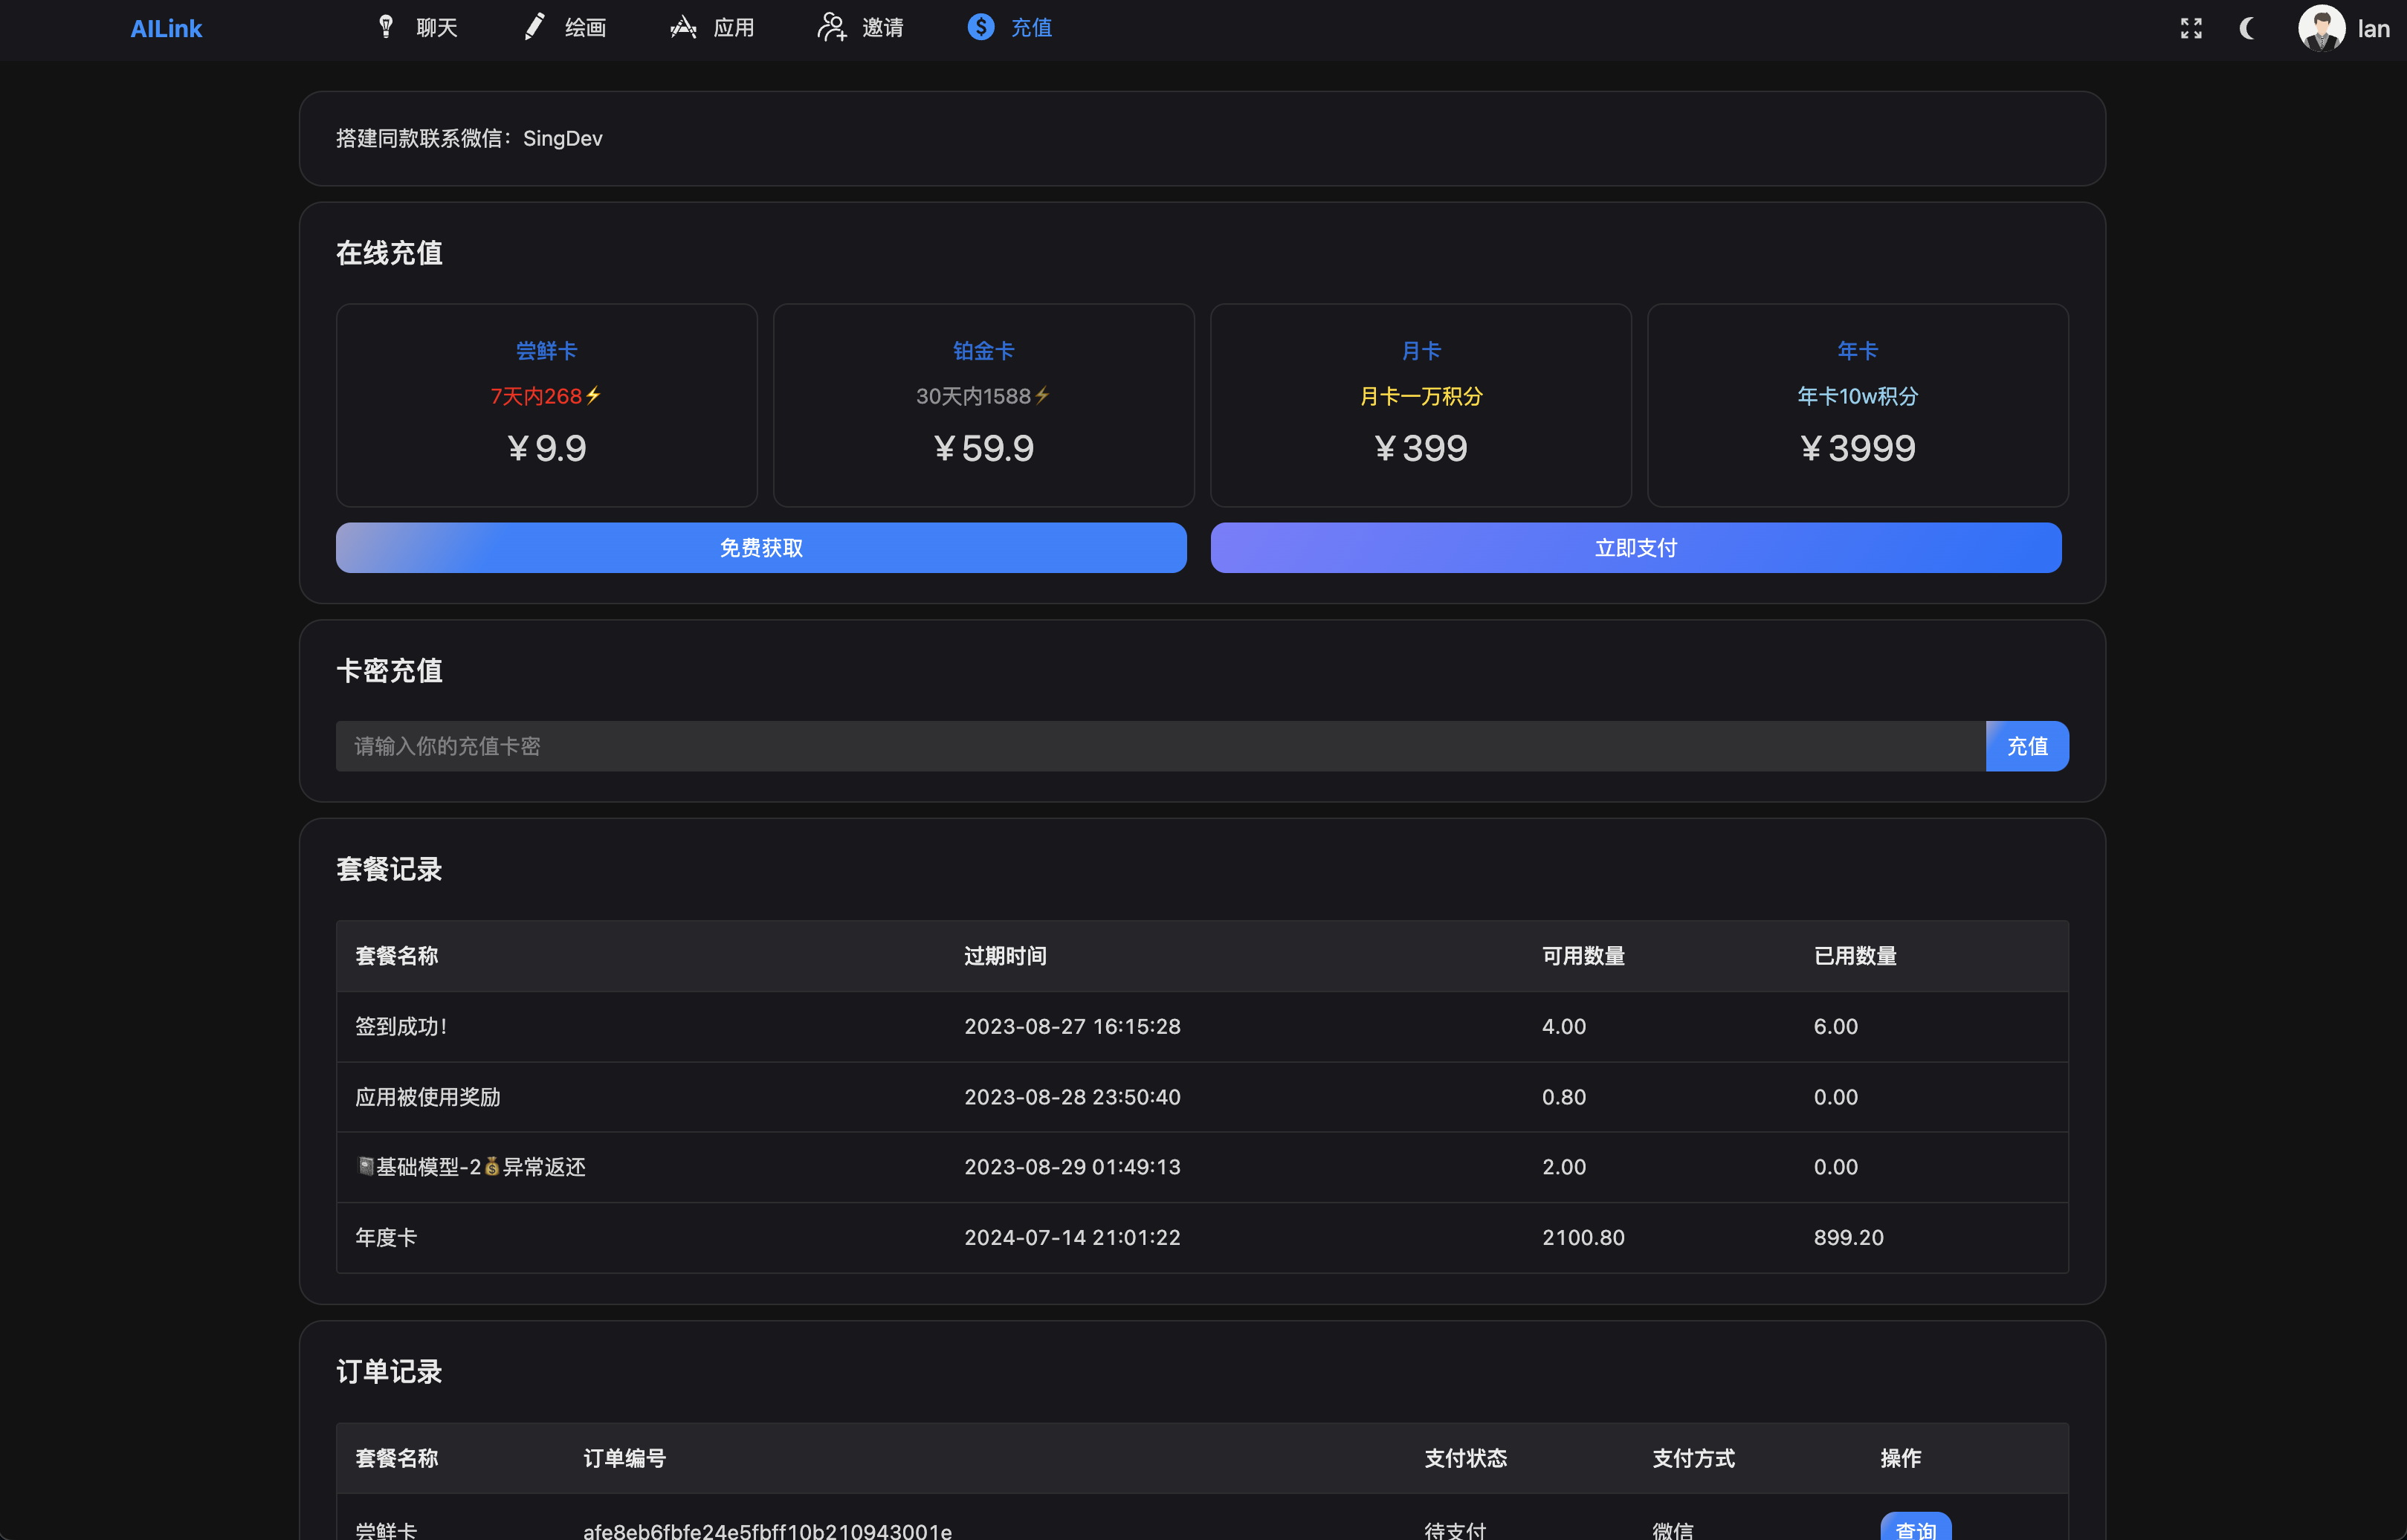Click the 30天内1588 lightning bolt icon
This screenshot has height=1540, width=2407.
(1042, 396)
